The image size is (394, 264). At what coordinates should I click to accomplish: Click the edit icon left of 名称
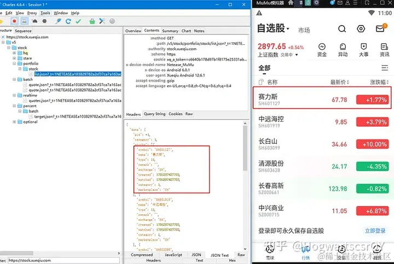261,82
